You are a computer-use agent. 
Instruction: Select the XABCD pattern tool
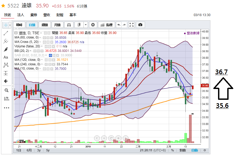(6, 65)
